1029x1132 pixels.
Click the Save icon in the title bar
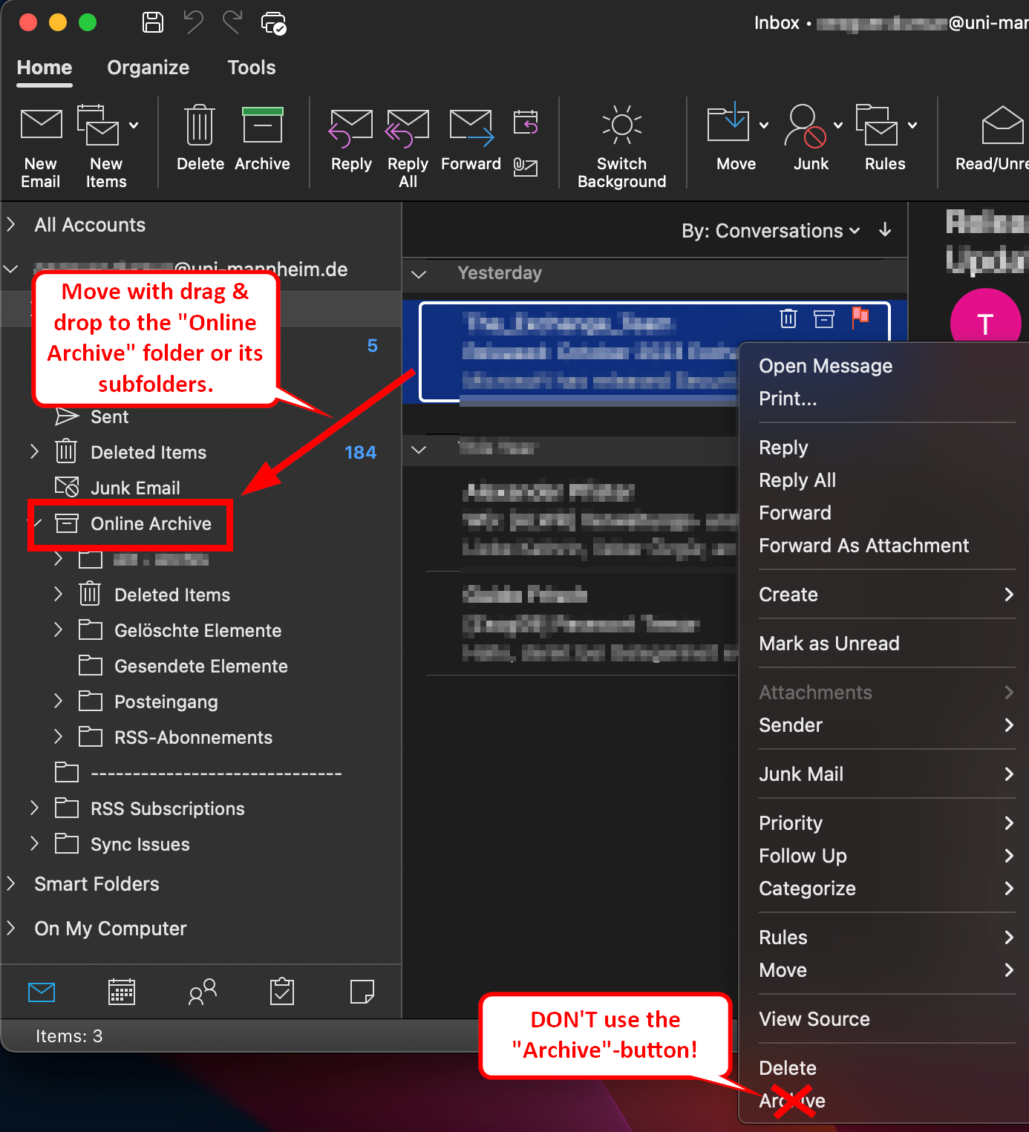[x=153, y=22]
